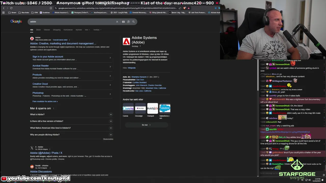Viewport: 326px width, 183px height.
Task: Click the Docusign related search thumbnail
Action: [140, 108]
